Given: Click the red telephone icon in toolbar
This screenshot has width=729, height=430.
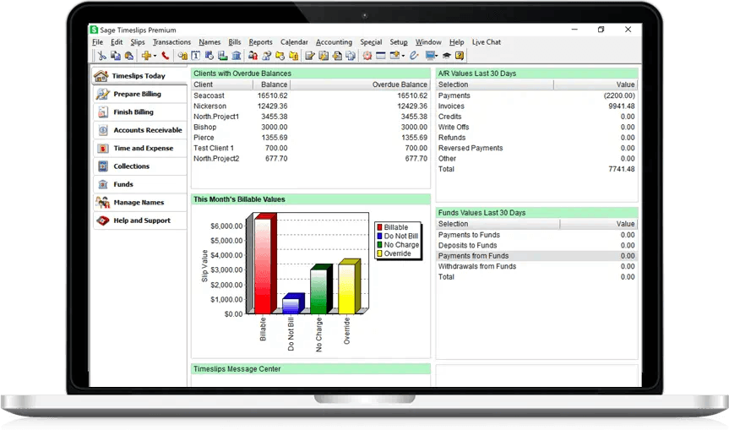Looking at the screenshot, I should click(x=165, y=56).
